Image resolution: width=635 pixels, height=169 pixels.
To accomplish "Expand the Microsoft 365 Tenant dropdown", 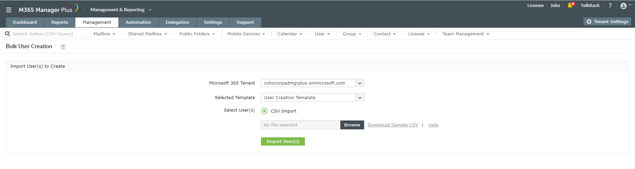I will [360, 83].
